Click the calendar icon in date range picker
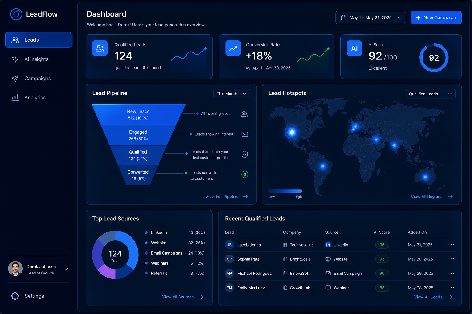The height and width of the screenshot is (314, 472). click(344, 18)
